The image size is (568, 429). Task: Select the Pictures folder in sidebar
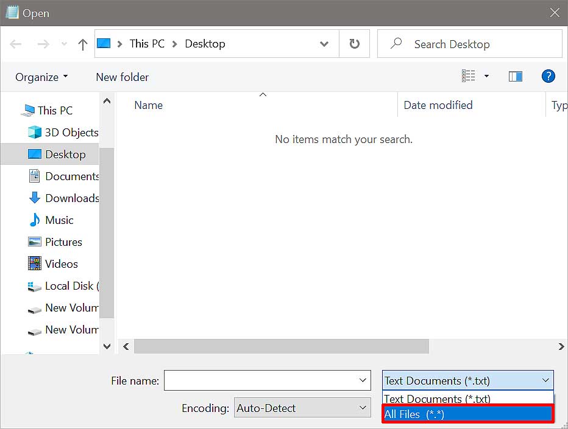[63, 242]
